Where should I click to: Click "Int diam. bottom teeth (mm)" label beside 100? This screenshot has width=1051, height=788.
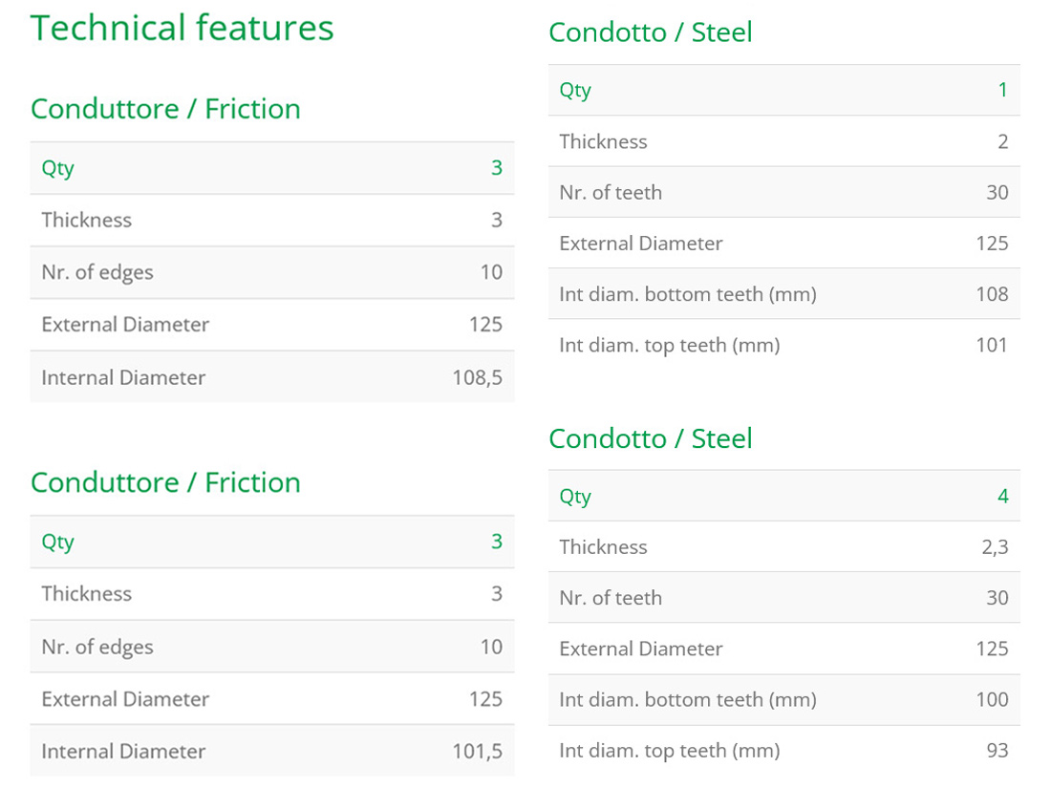(687, 699)
